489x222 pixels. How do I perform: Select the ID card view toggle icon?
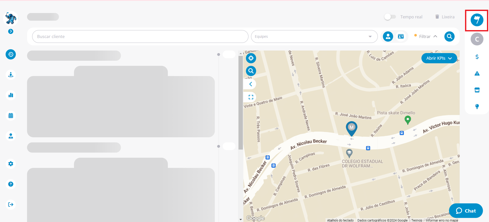pos(401,36)
